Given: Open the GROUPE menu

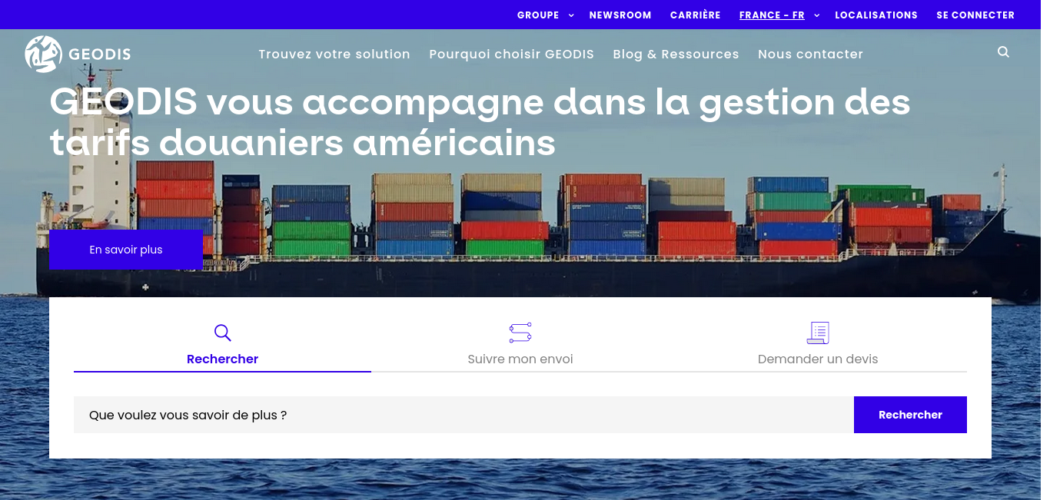Looking at the screenshot, I should tap(538, 15).
